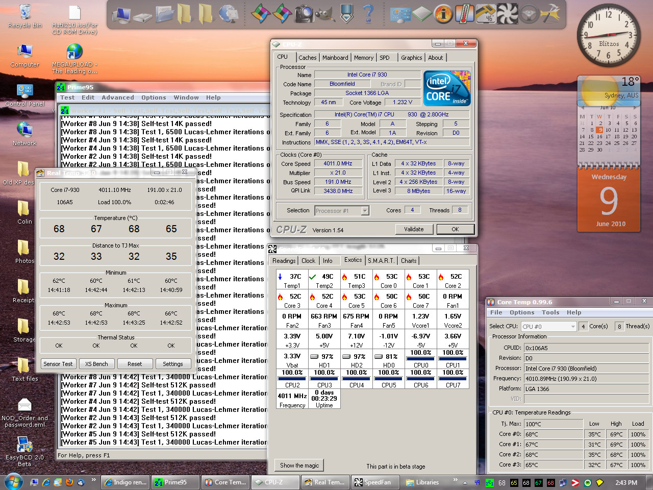Click the CPUID field showing 0x106A5
This screenshot has width=653, height=490.
pyautogui.click(x=587, y=348)
